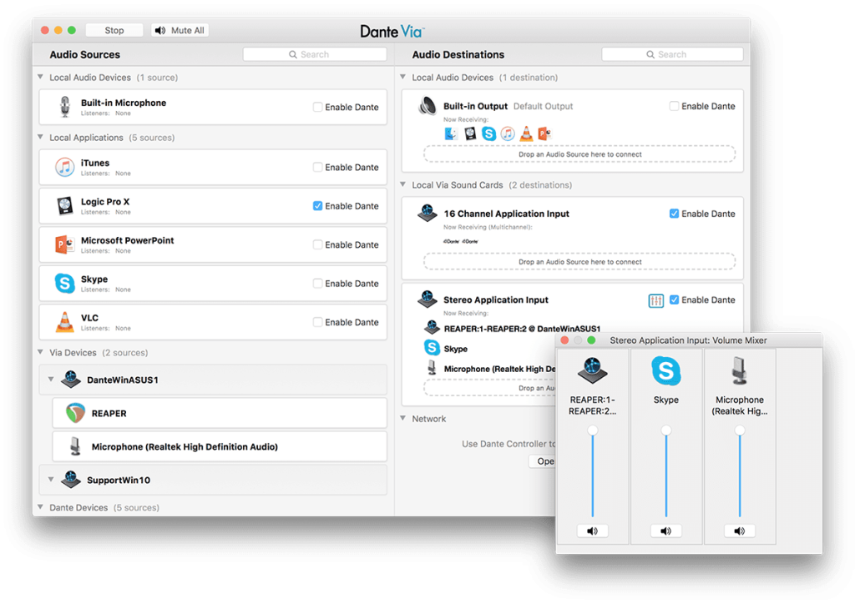Click the iTunes source icon
The width and height of the screenshot is (855, 604).
tap(65, 167)
